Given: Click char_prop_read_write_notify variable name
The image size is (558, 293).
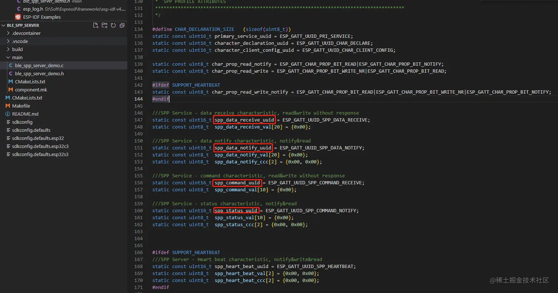Looking at the screenshot, I should [250, 92].
